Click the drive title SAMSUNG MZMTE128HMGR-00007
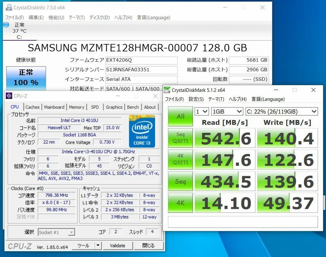The width and height of the screenshot is (326, 257). [113, 48]
